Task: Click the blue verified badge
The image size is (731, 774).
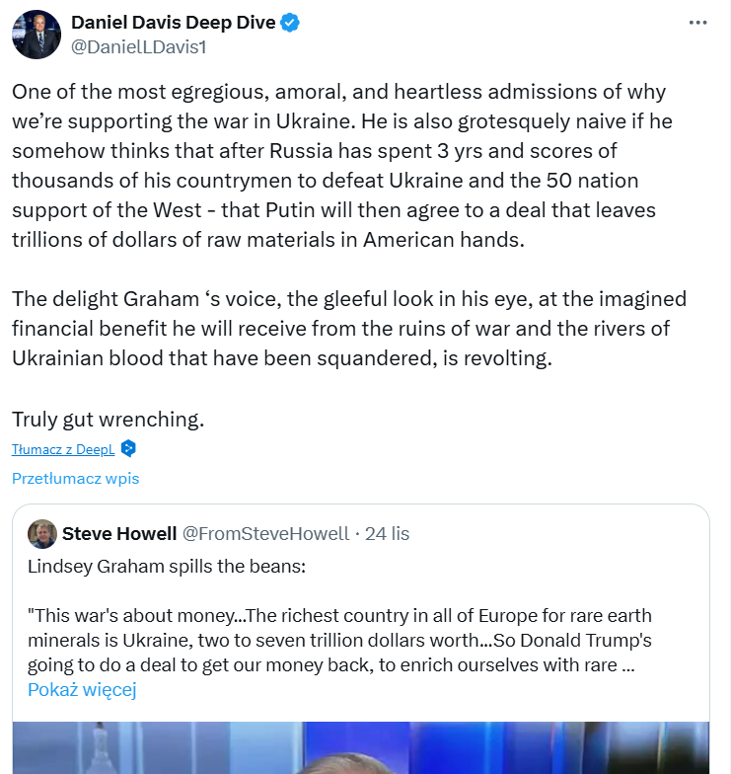Action: tap(290, 24)
